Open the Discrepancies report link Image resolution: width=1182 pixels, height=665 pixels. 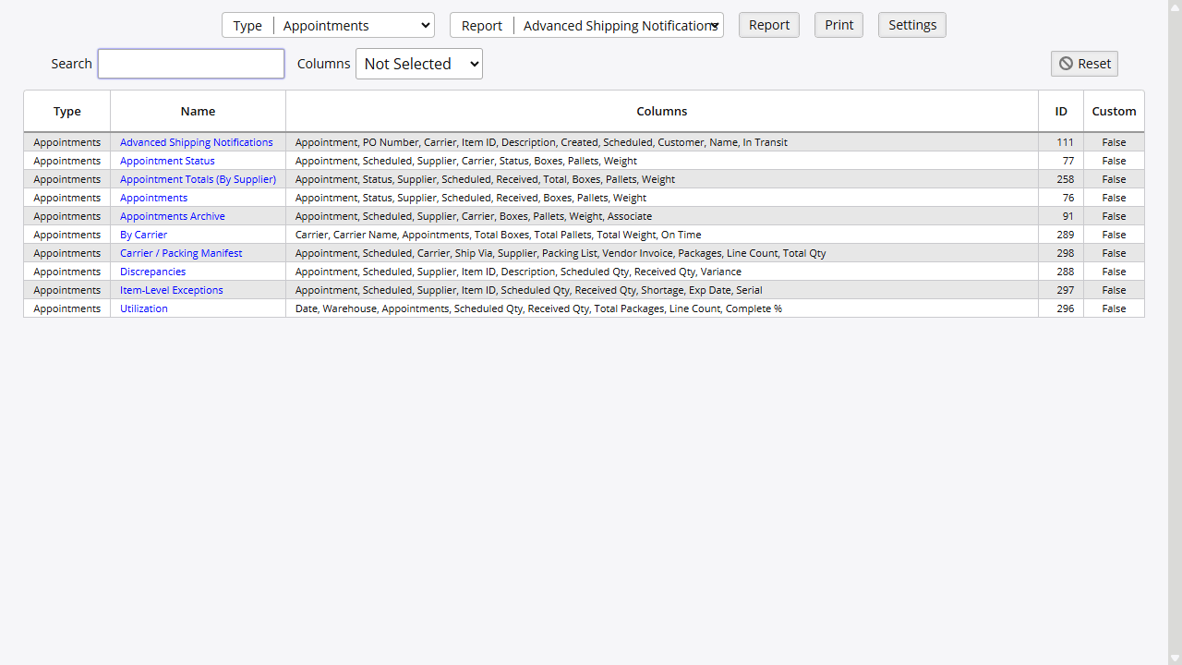pos(152,272)
